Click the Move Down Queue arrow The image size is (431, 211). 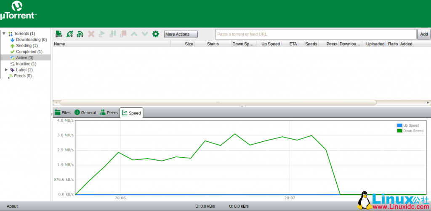point(145,34)
